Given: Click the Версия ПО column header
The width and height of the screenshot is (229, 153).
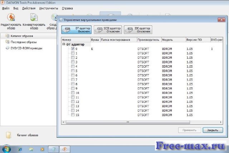Looking at the screenshot, I should point(198,40).
